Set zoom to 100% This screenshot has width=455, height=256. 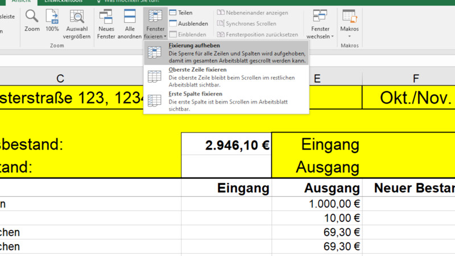coord(52,21)
